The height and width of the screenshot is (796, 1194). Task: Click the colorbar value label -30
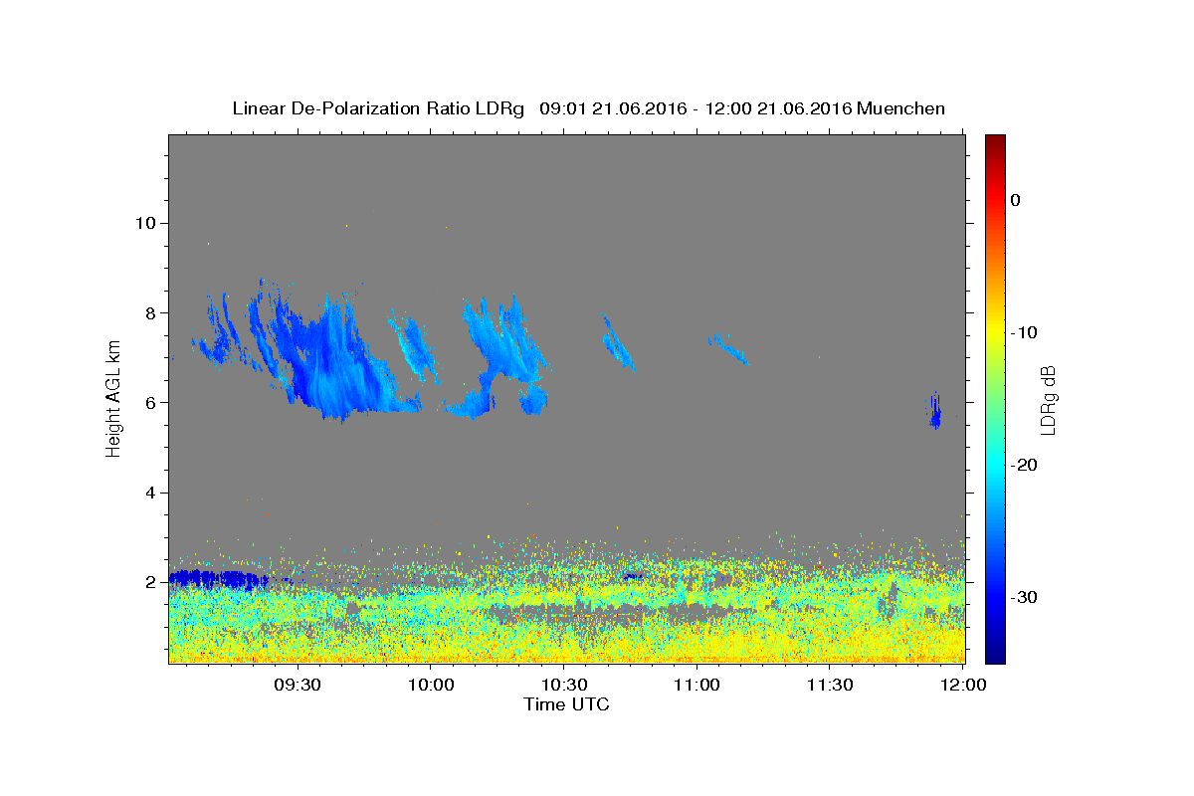click(1024, 597)
